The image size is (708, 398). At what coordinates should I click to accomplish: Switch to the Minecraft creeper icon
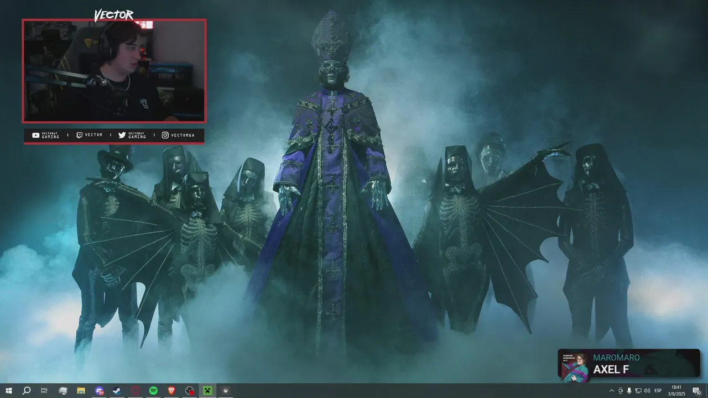[208, 391]
